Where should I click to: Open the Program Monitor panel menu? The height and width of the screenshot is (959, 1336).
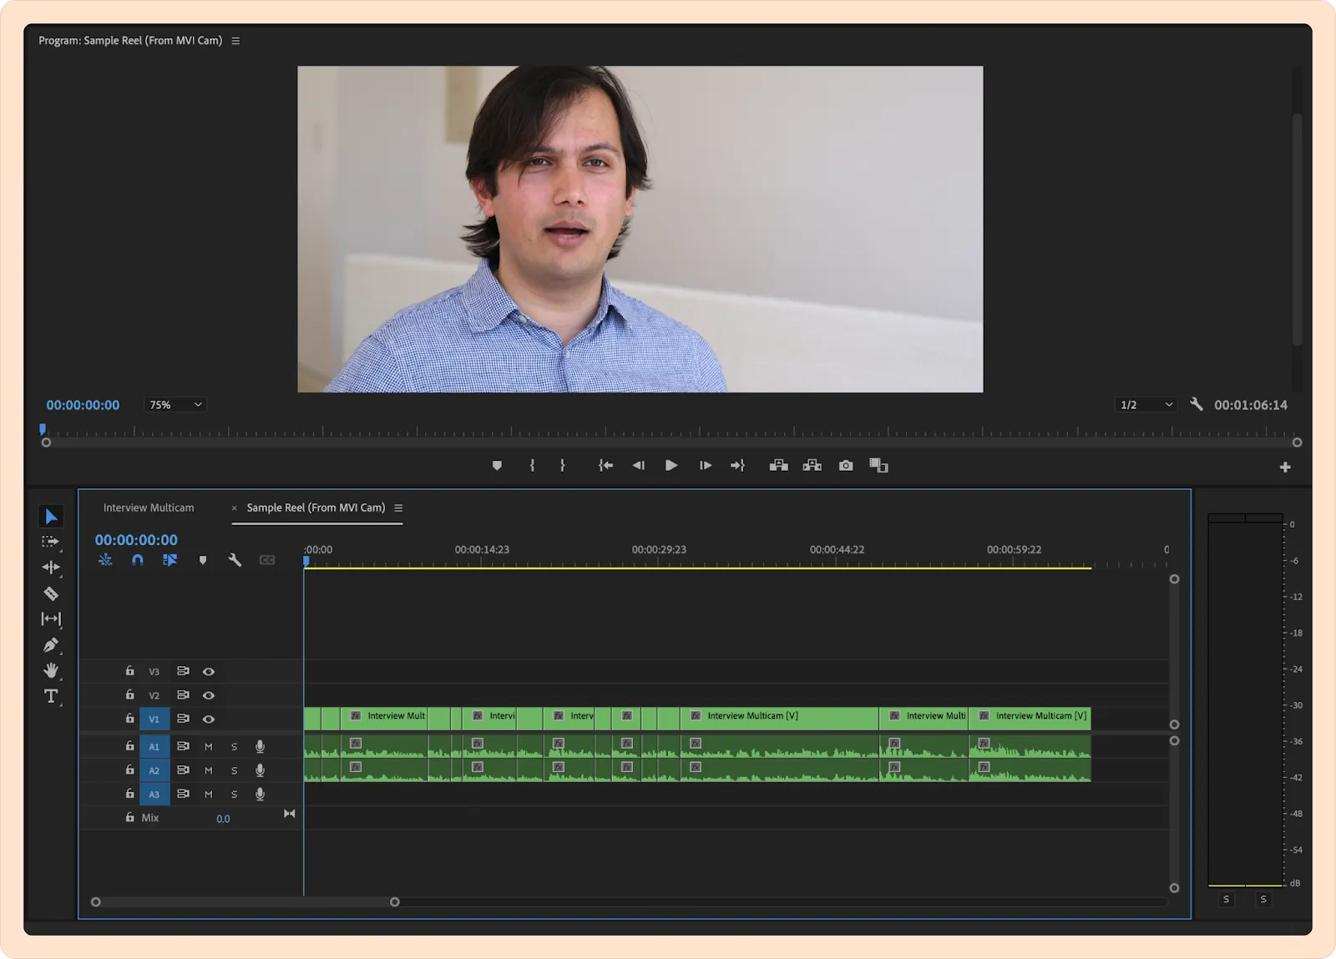pos(235,41)
